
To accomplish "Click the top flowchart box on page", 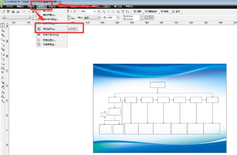I will point(158,85).
